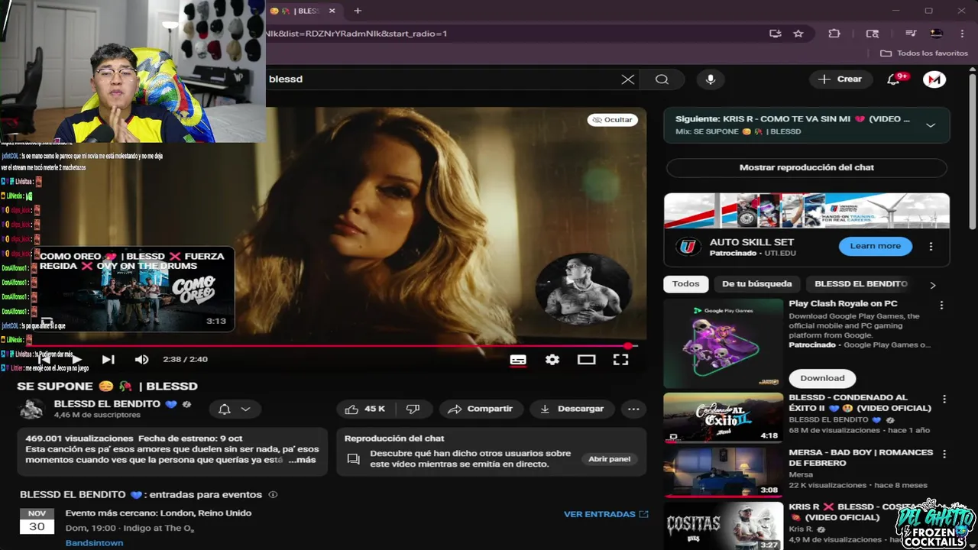Open YouTube notifications bell
Viewport: 978px width, 550px height.
click(893, 79)
